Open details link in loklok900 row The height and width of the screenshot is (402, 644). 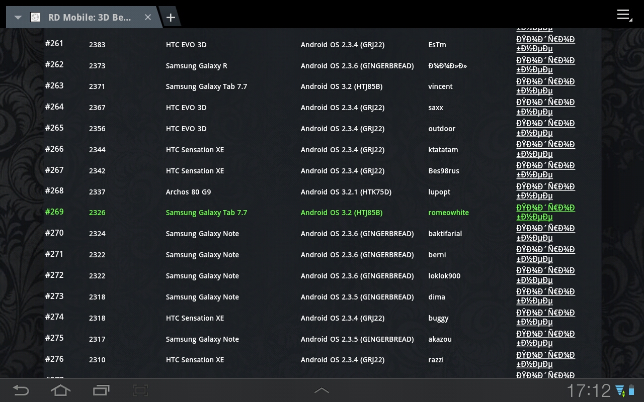click(545, 275)
